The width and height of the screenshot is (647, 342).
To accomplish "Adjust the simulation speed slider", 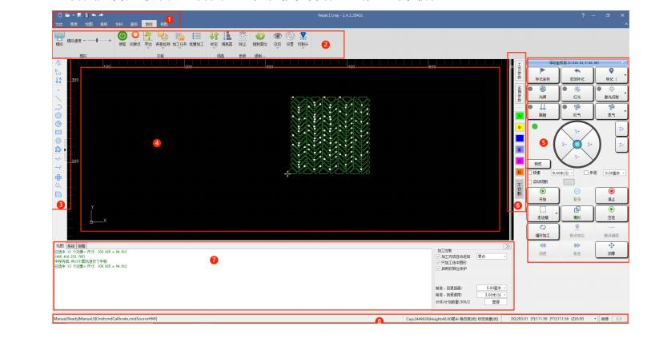I will 97,40.
